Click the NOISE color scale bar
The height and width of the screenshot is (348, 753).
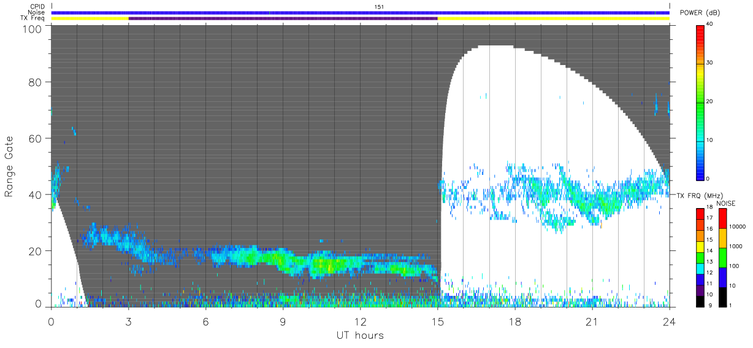(x=722, y=258)
